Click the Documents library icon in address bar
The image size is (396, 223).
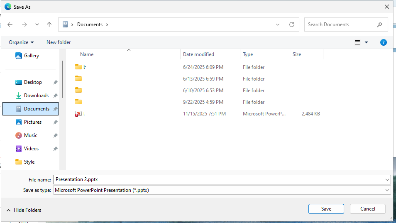pyautogui.click(x=65, y=24)
